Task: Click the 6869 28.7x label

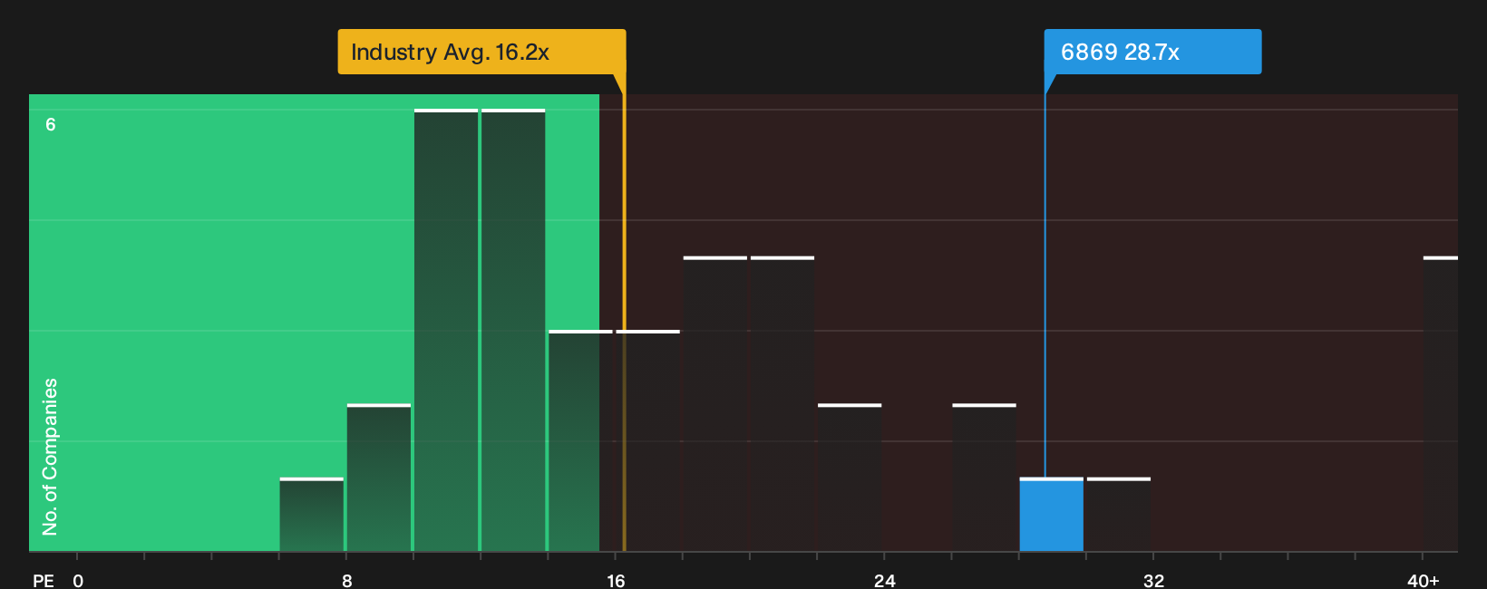Action: point(1152,52)
